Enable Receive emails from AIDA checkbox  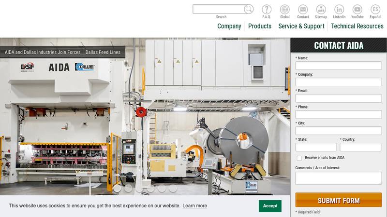tap(299, 158)
